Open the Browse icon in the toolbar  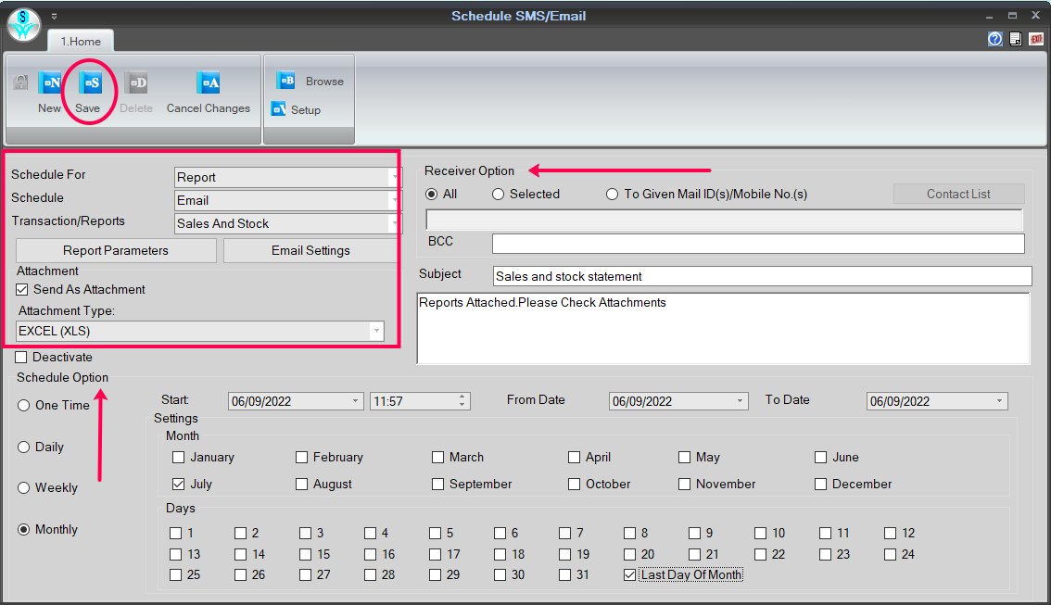coord(286,81)
